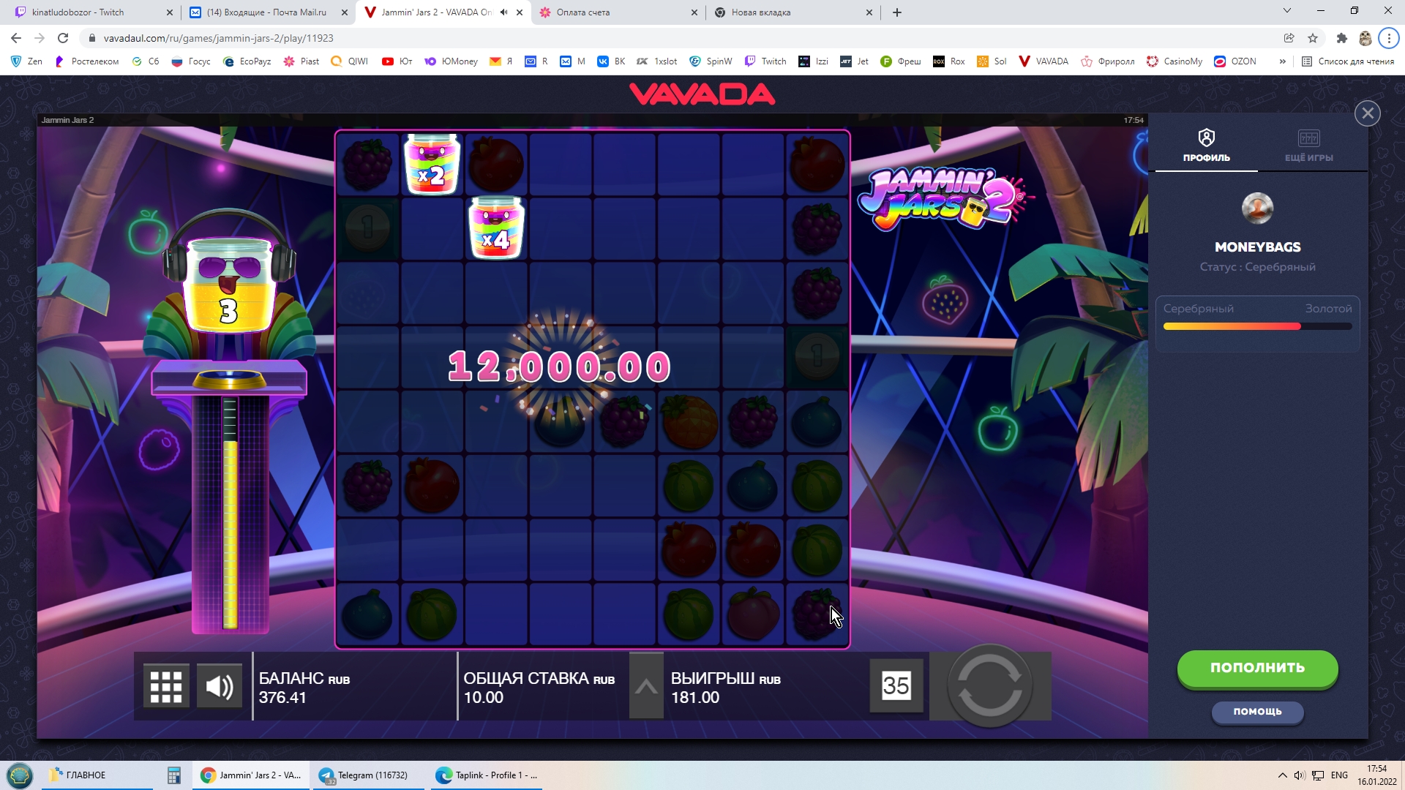Expand the bookmarks overflow chevron
Screen dimensions: 1405x790
1282,61
